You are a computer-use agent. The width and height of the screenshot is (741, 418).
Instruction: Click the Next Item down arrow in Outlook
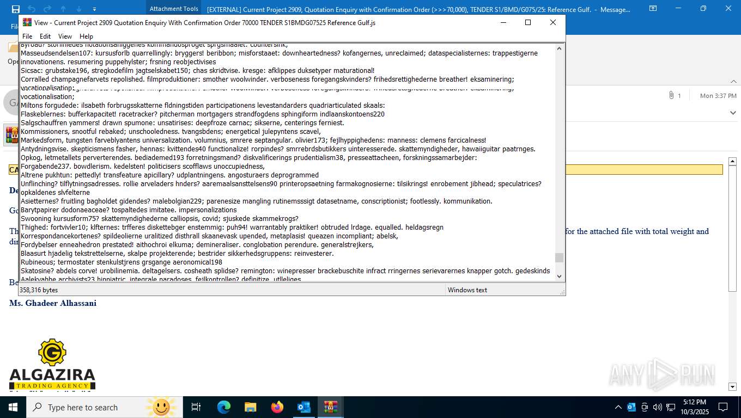pos(79,9)
